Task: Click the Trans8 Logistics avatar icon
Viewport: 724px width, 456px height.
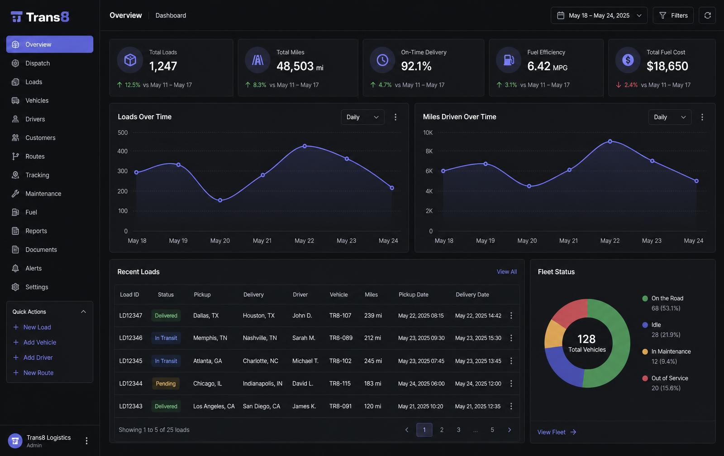Action: click(x=15, y=441)
